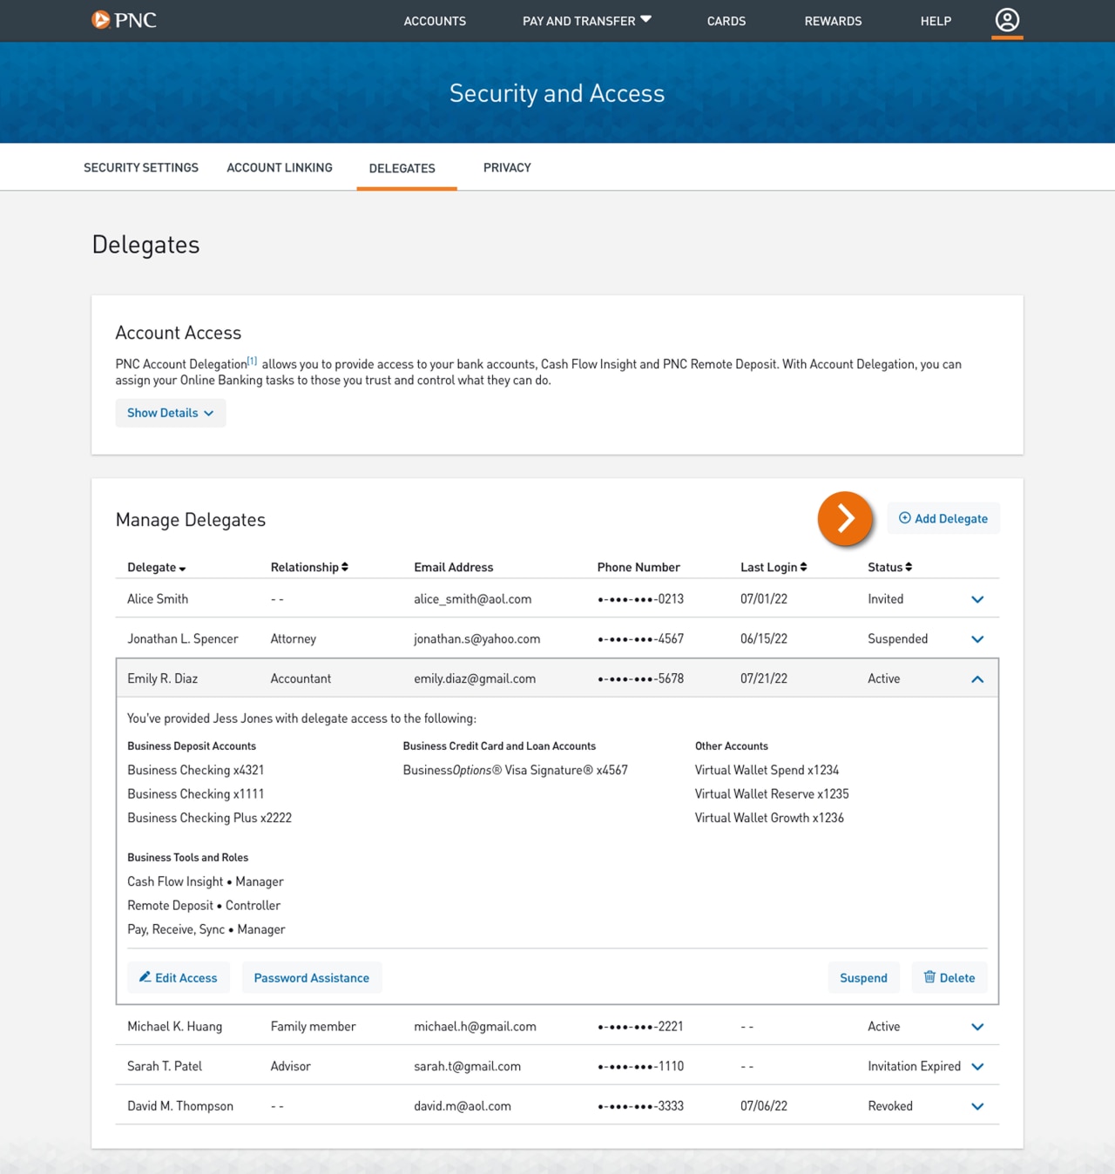Image resolution: width=1115 pixels, height=1174 pixels.
Task: Open Password Assistance for Emily R. Diaz
Action: click(x=311, y=977)
